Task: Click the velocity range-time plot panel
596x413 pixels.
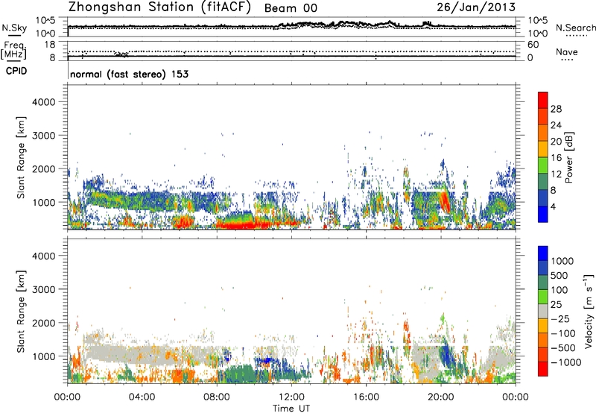Action: [x=291, y=311]
